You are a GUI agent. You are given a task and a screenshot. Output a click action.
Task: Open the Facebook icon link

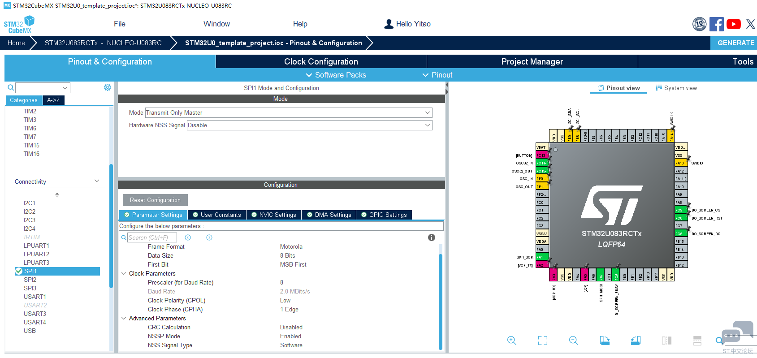[716, 24]
